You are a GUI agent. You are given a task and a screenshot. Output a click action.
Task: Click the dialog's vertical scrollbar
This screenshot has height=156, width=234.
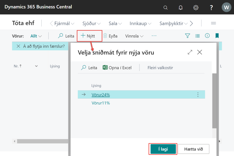pos(214,101)
